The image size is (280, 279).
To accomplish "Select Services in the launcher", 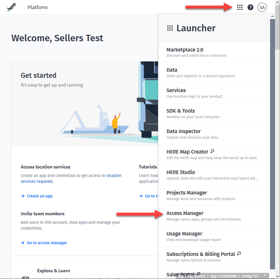I will pos(214,93).
